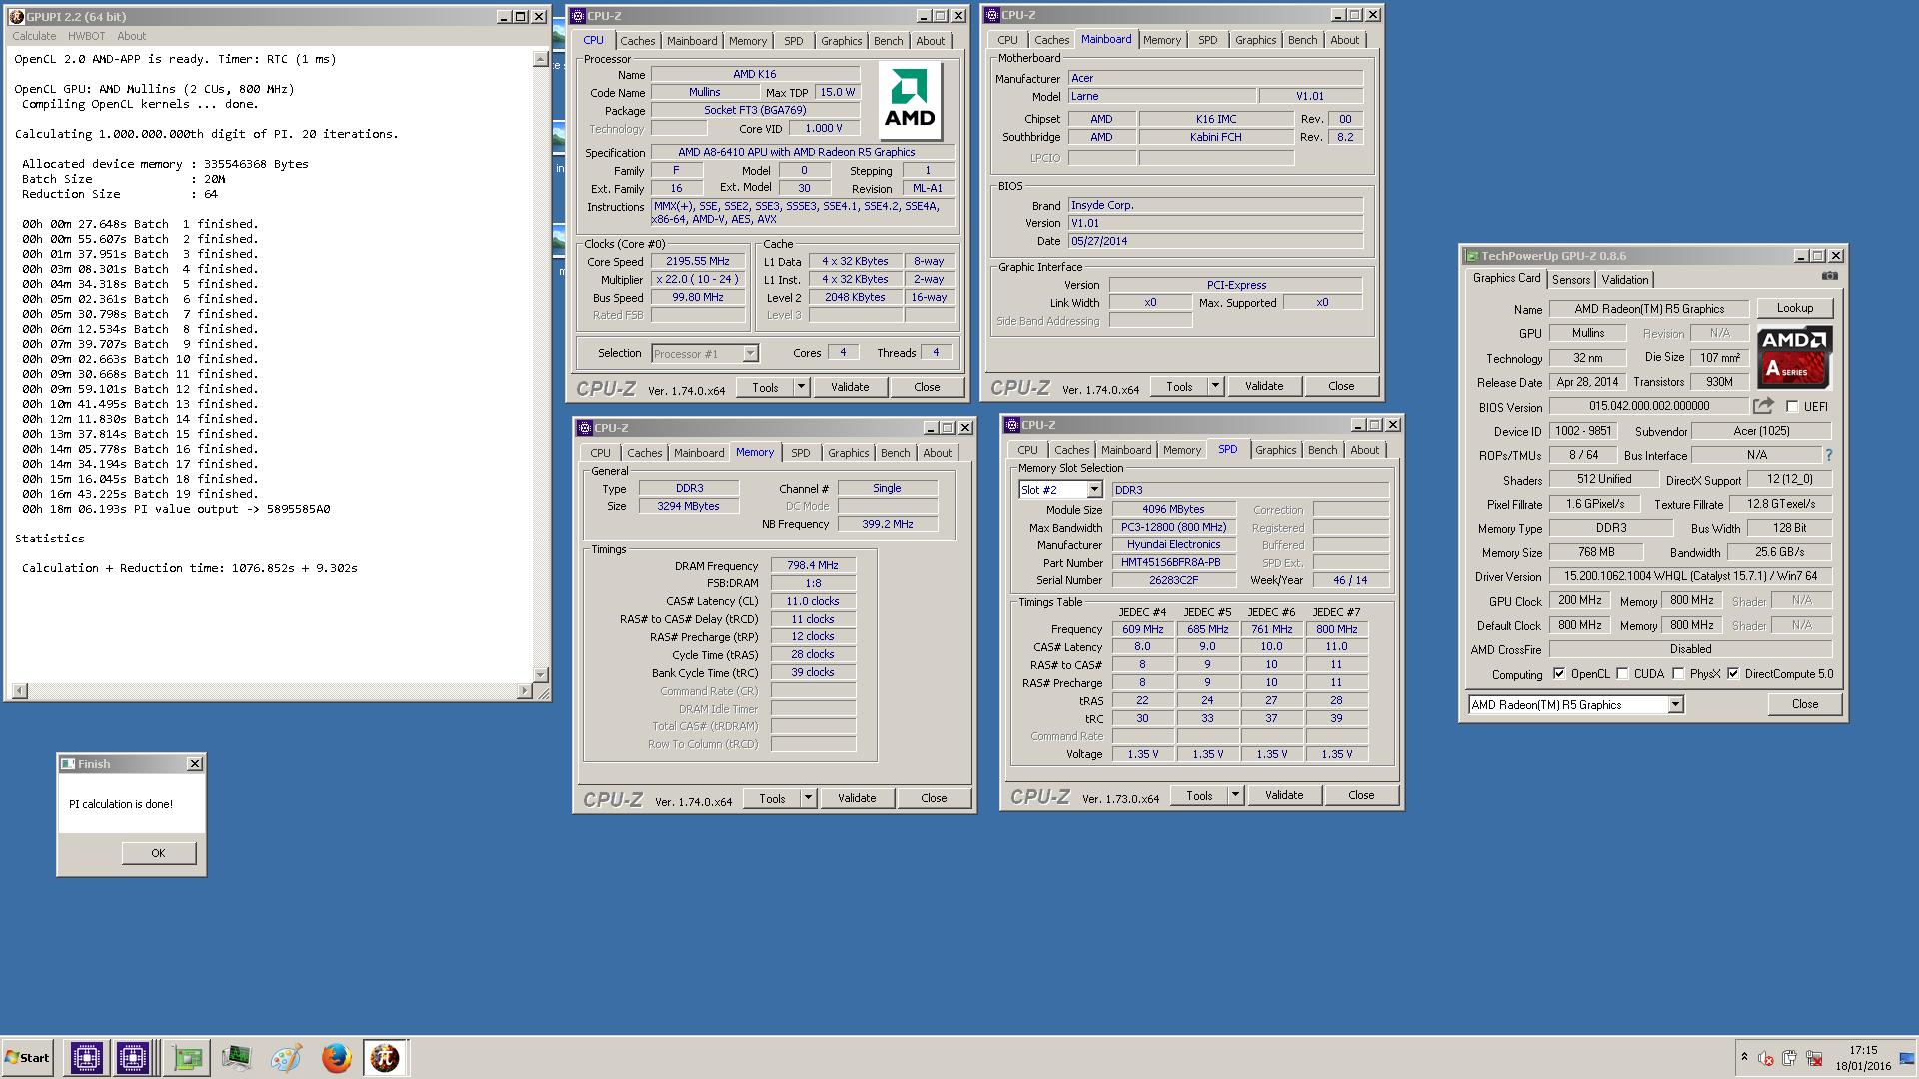Toggle the DirectCompute 5.0 checkbox
Screen dimensions: 1919x1079
tap(1733, 674)
